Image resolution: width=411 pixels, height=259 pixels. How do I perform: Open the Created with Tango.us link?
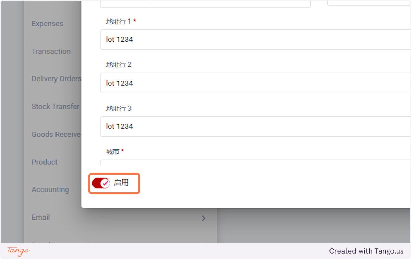(x=366, y=251)
